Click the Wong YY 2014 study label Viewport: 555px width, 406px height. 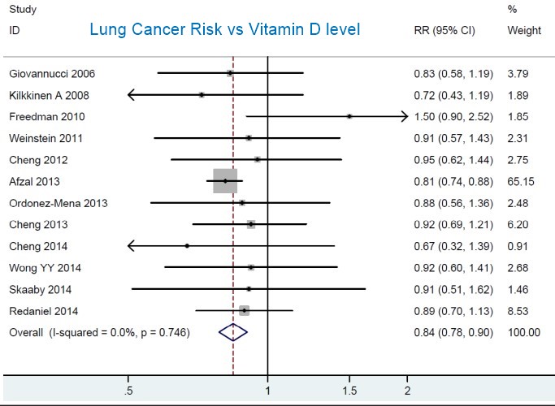[x=46, y=267]
